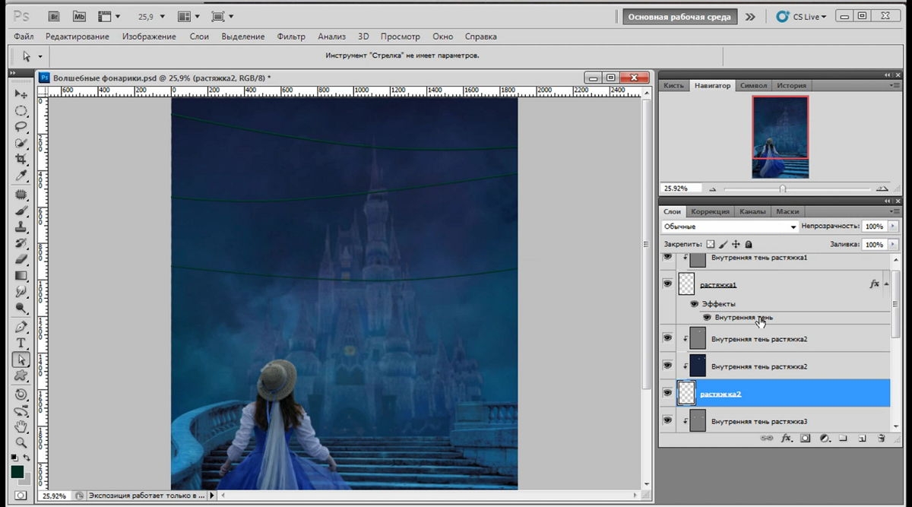The height and width of the screenshot is (507, 912).
Task: Click the Основная рабочая среда workspace button
Action: (x=679, y=17)
